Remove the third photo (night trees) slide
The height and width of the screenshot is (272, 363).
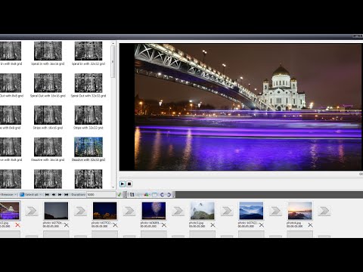[115, 225]
